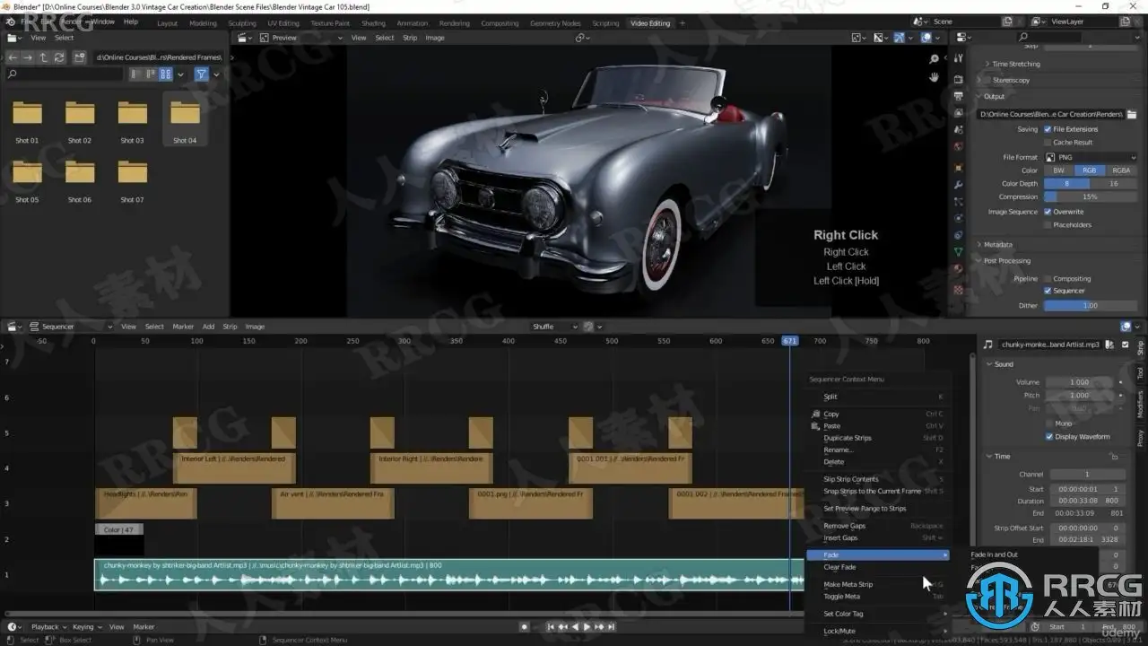Screen dimensions: 1148x646
Task: Disable the Display Waveform checkbox
Action: click(x=1049, y=437)
